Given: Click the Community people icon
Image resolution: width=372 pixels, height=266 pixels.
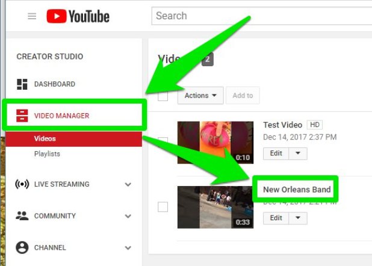Looking at the screenshot, I should [22, 215].
